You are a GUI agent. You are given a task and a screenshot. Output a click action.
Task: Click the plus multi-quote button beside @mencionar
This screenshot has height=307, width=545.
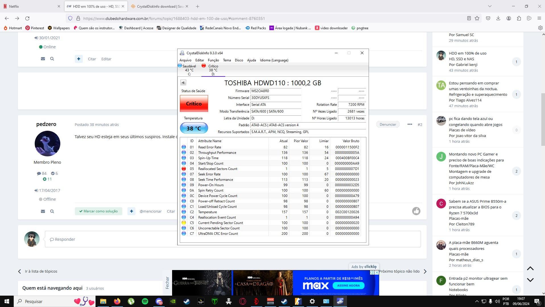click(x=131, y=211)
